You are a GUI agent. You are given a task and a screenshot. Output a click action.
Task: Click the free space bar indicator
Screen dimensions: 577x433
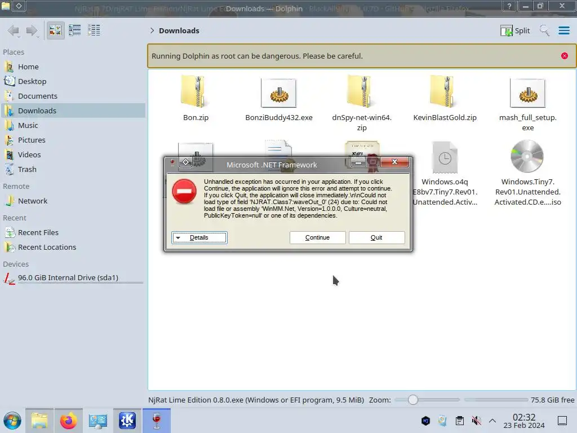(496, 400)
